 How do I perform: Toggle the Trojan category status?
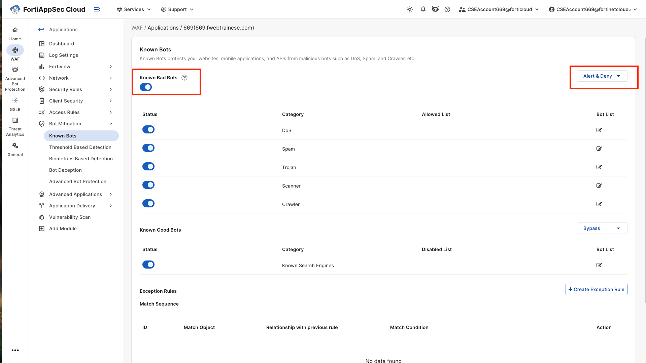point(148,166)
